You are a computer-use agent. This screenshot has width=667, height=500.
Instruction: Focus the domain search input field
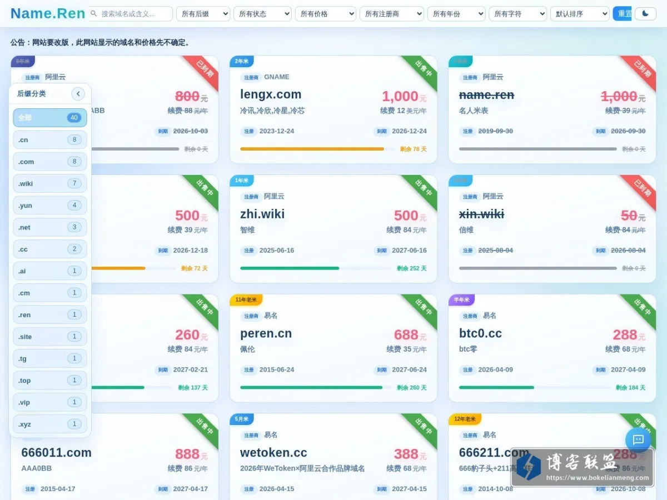(x=131, y=14)
